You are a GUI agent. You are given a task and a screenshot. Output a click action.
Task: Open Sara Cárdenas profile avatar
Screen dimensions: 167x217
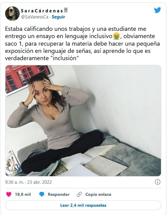pyautogui.click(x=12, y=14)
